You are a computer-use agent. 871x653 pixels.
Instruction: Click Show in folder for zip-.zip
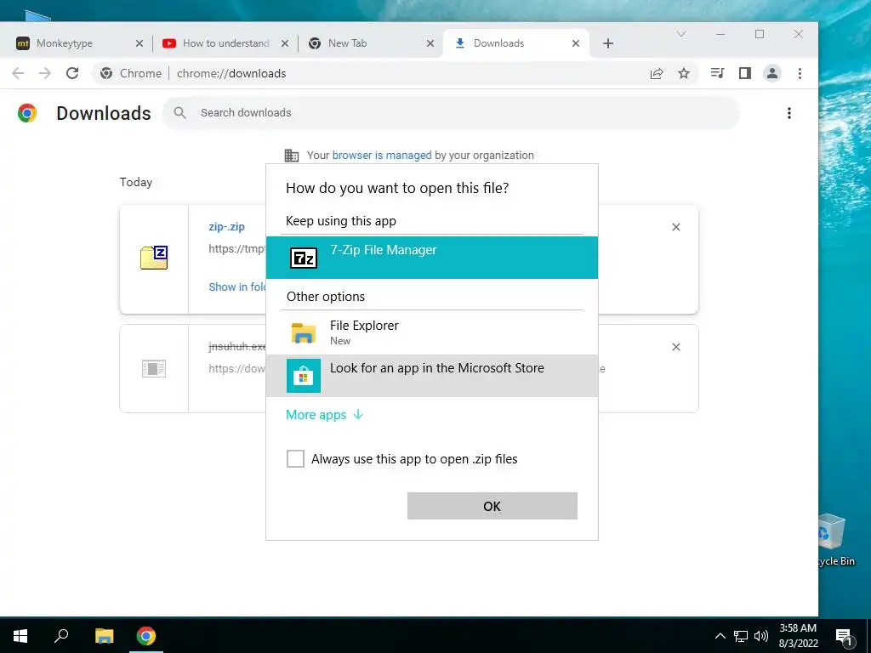pyautogui.click(x=237, y=287)
